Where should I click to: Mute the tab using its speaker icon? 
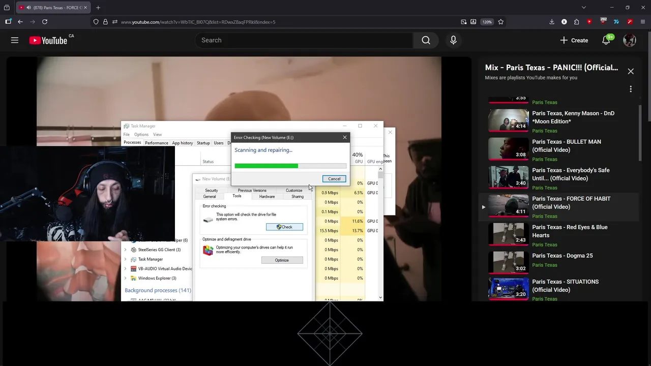click(28, 8)
